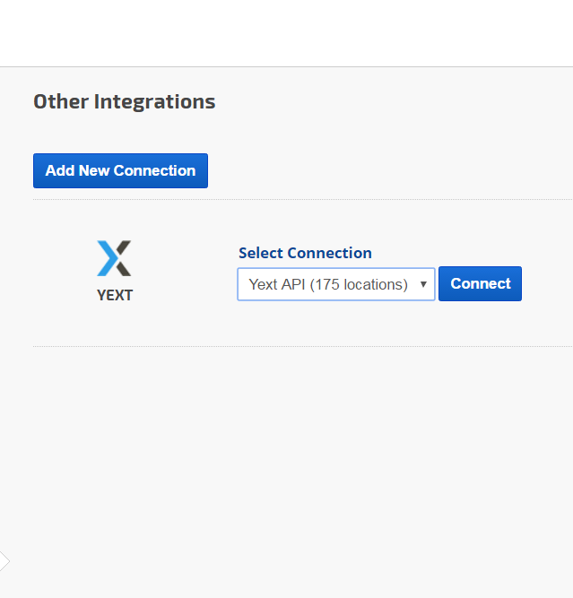Select the blue and black Yext logo
The image size is (573, 598).
(114, 258)
